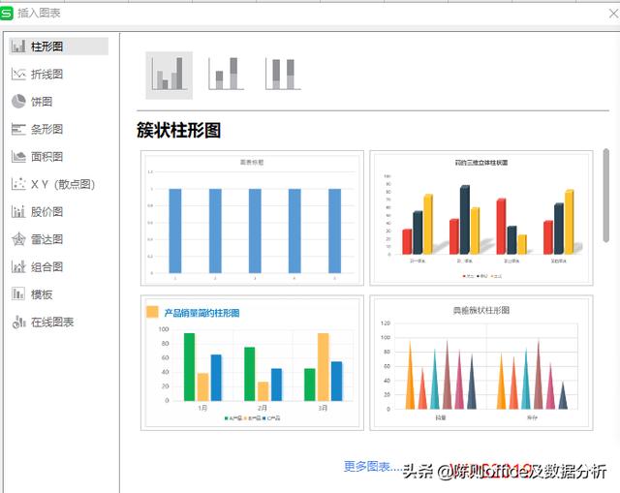The image size is (620, 493).
Task: Select the 柱形图 column chart category
Action: click(58, 46)
